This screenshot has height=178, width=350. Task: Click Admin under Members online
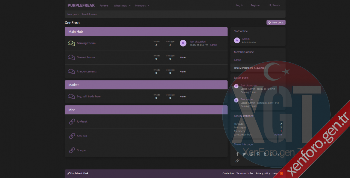tap(237, 60)
